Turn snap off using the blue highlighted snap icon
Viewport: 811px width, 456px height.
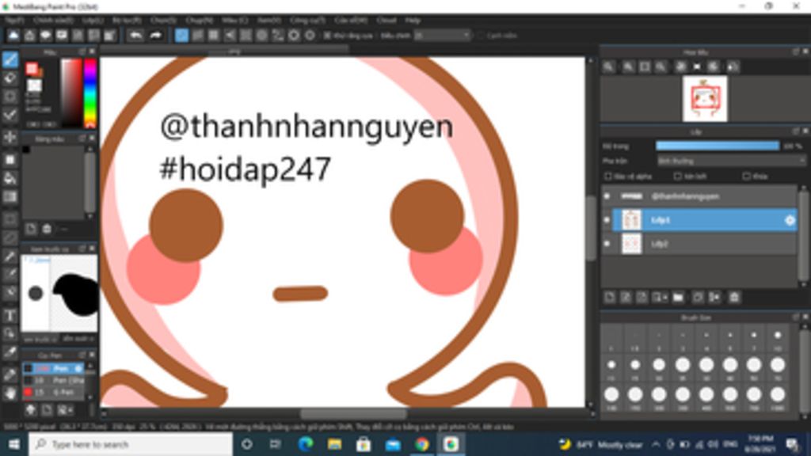pos(181,35)
